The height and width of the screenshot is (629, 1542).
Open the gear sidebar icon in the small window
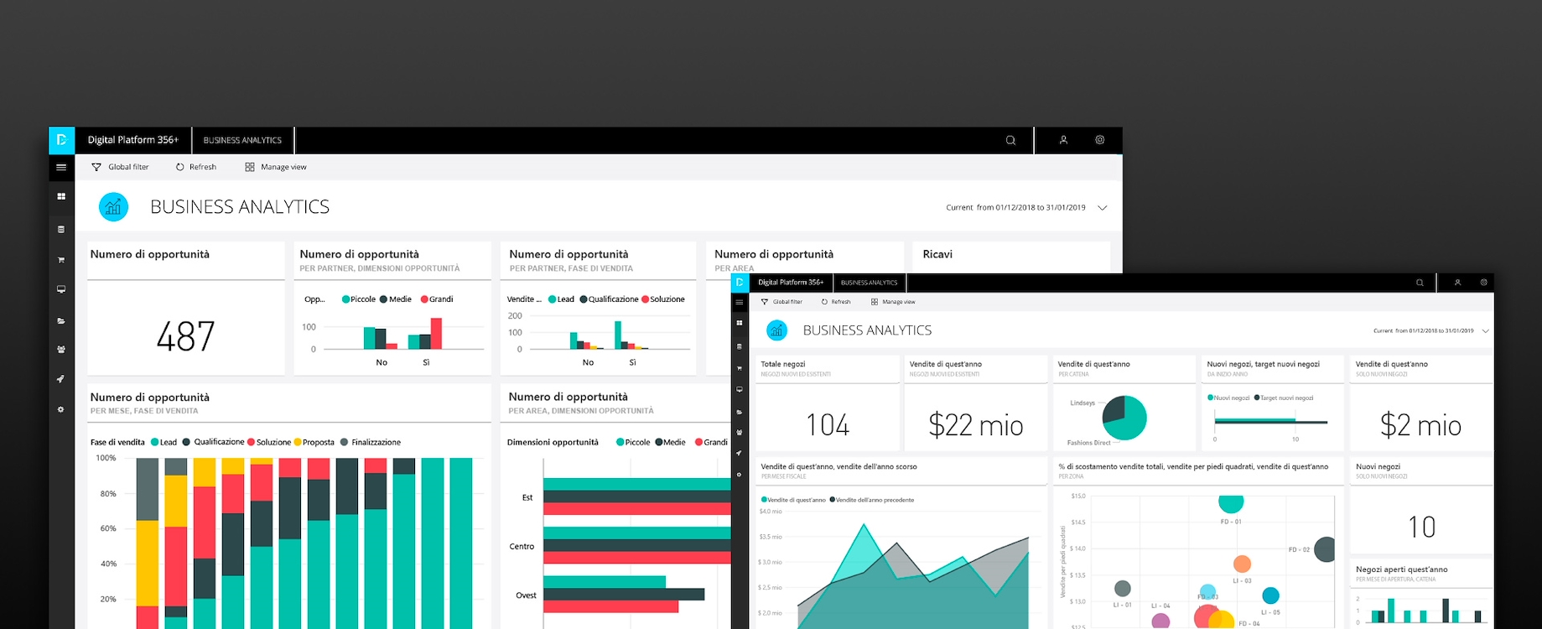740,475
